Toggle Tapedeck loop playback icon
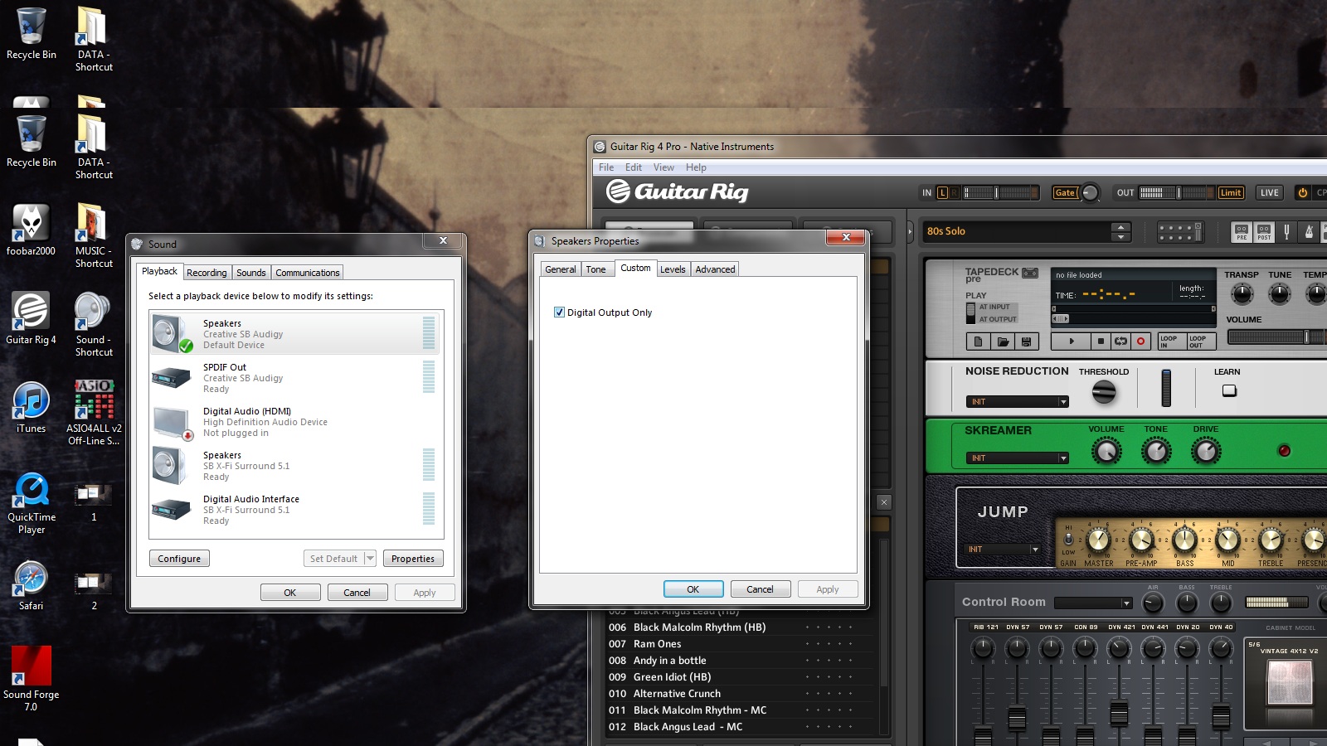This screenshot has height=746, width=1327. point(1120,341)
